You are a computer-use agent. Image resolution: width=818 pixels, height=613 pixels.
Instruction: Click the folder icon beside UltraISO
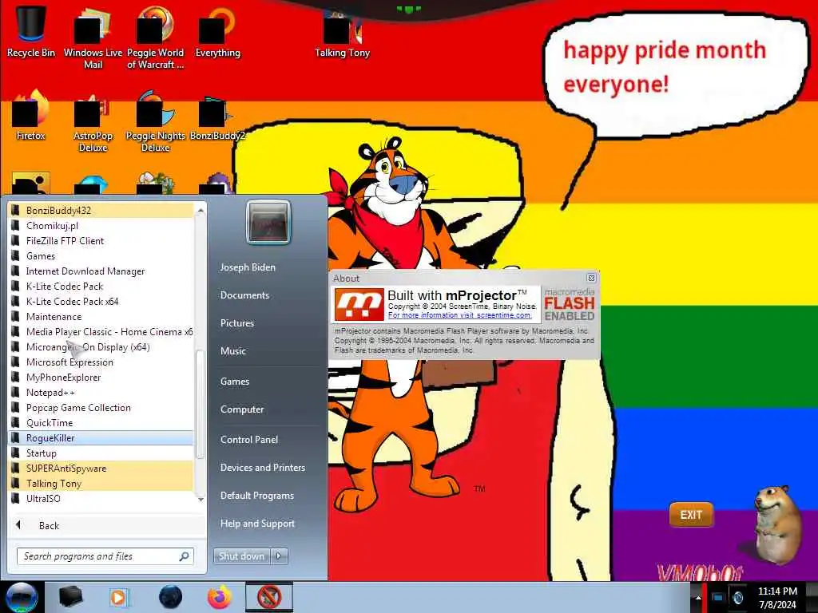click(x=16, y=498)
